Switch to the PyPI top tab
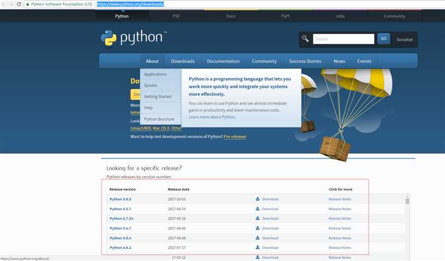 coord(285,16)
